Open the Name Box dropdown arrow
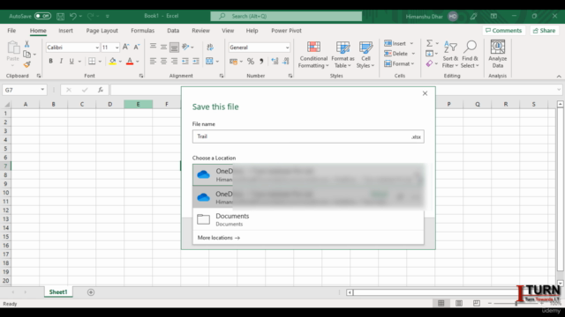 [42, 90]
